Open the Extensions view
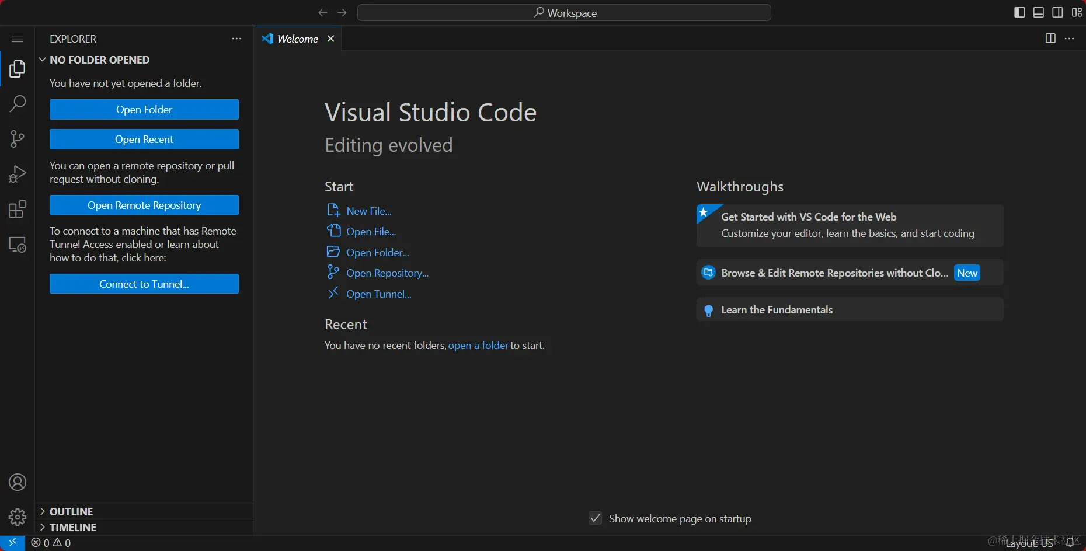Viewport: 1086px width, 551px height. pos(18,209)
